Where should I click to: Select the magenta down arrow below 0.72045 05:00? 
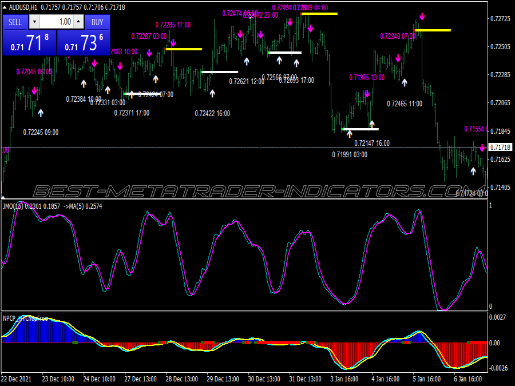[x=34, y=91]
